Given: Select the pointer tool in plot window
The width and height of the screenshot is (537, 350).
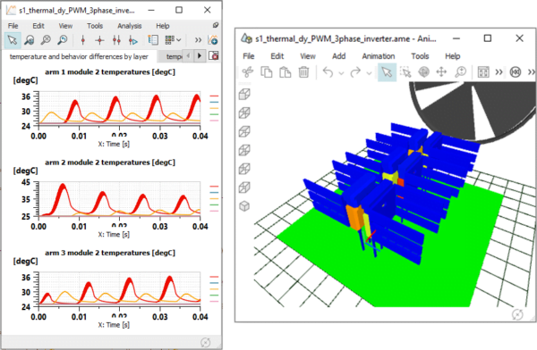Looking at the screenshot, I should click(13, 40).
